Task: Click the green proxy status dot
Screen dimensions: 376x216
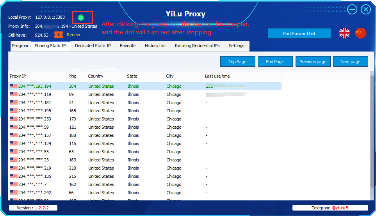Action: [x=81, y=18]
